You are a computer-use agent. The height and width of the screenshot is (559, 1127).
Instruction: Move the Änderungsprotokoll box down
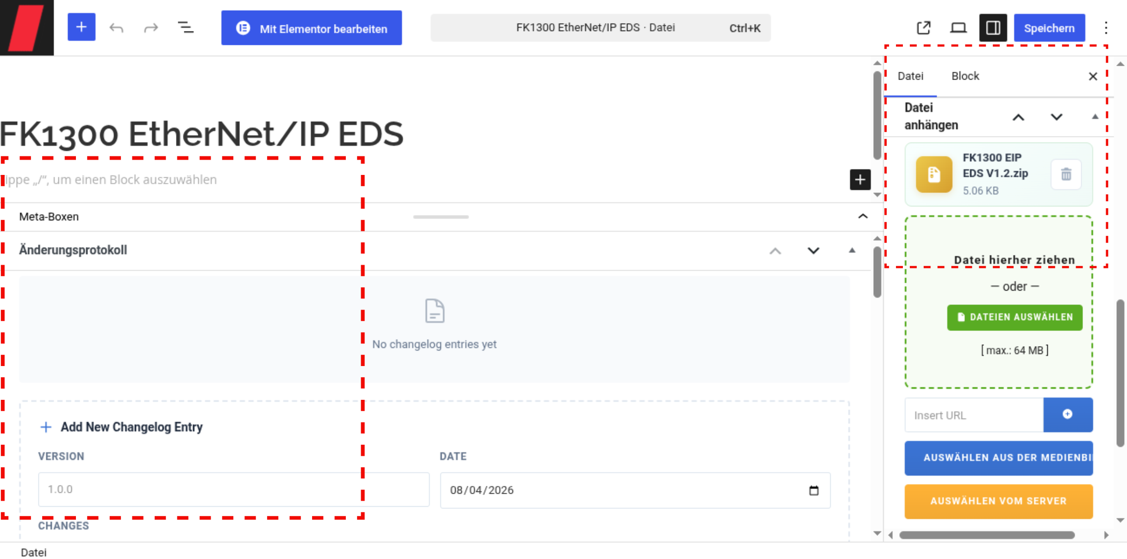pos(814,251)
